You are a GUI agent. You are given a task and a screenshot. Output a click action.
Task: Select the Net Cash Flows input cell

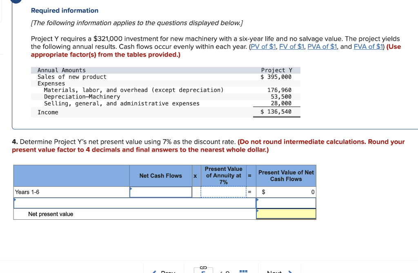click(x=160, y=191)
